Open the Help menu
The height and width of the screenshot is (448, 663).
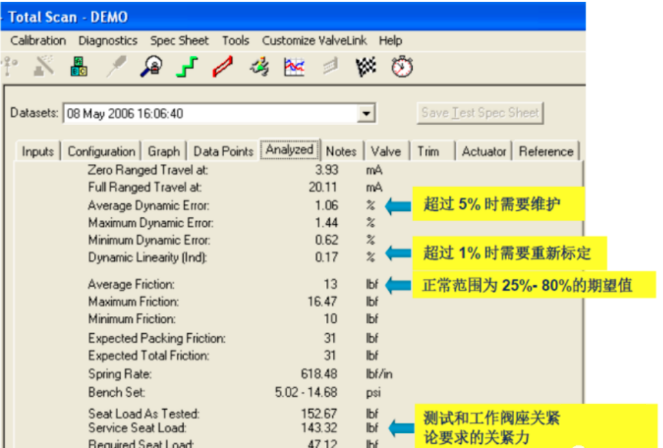(390, 41)
